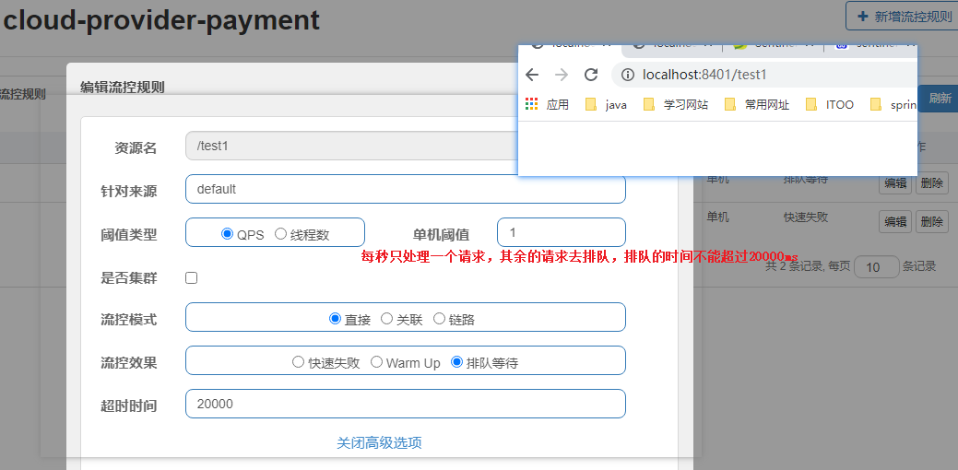Open the 应用 apps grid bookmark

click(x=548, y=104)
